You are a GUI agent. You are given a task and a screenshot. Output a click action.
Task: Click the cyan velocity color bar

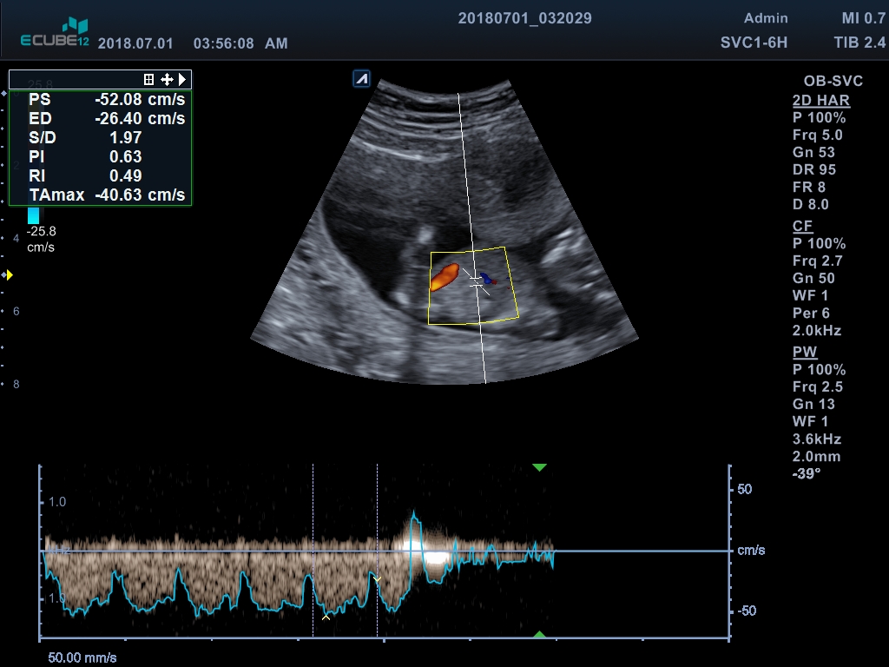coord(33,215)
